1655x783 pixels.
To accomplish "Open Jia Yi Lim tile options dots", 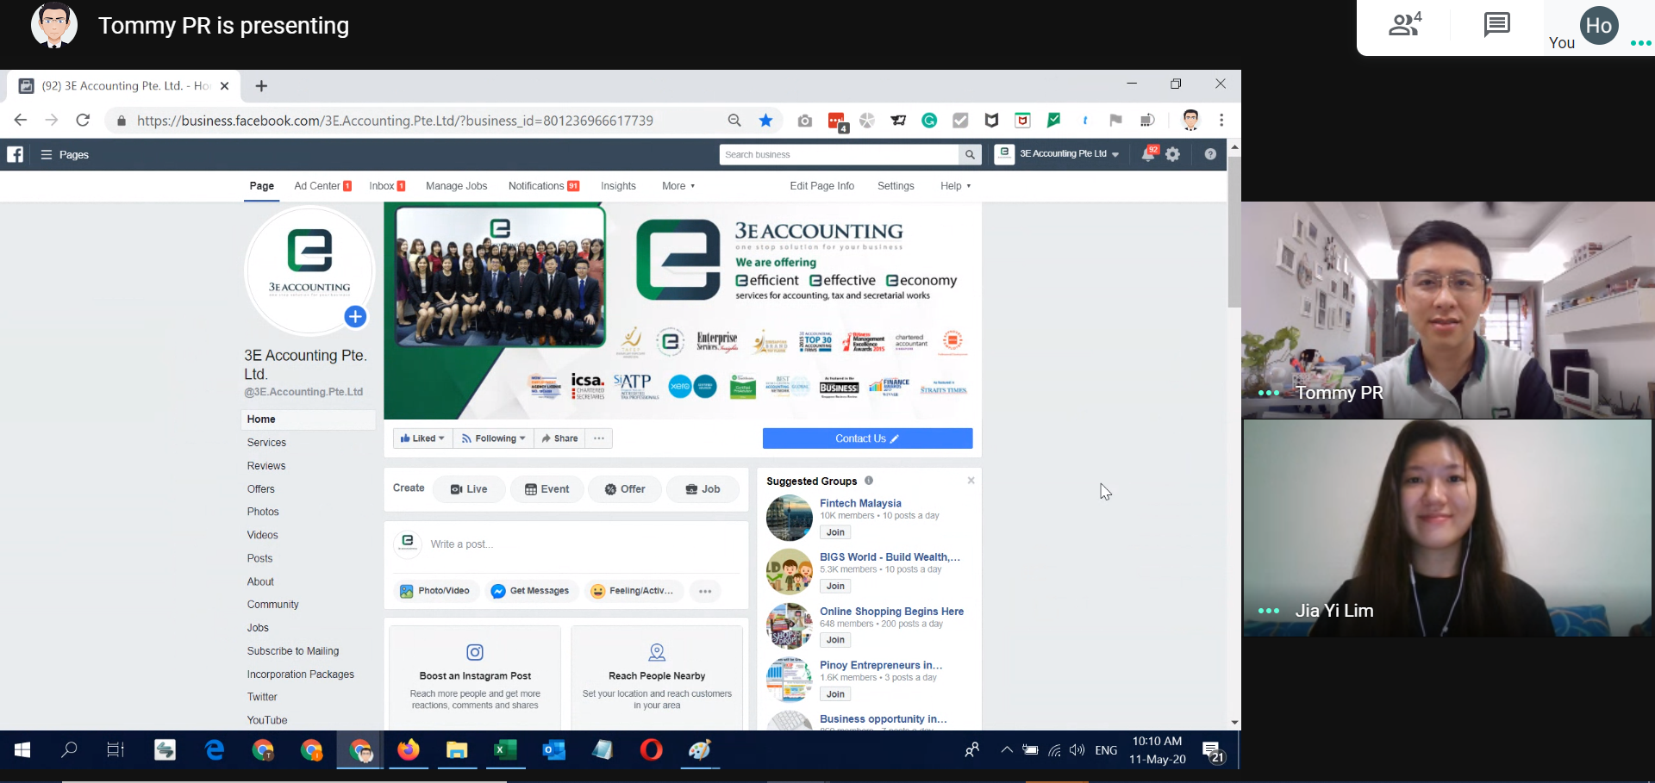I will tap(1269, 611).
